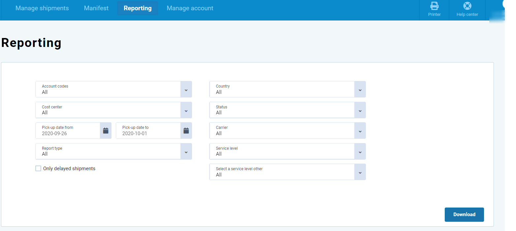Image resolution: width=516 pixels, height=231 pixels.
Task: Open calendar for Pick-up date to
Action: tap(186, 131)
